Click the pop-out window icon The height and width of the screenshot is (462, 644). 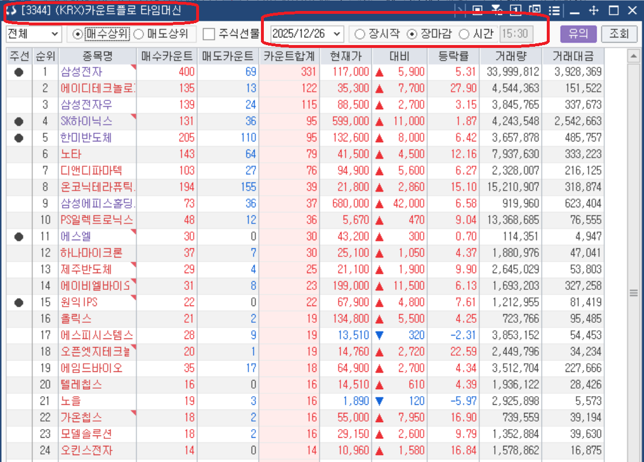[x=535, y=9]
